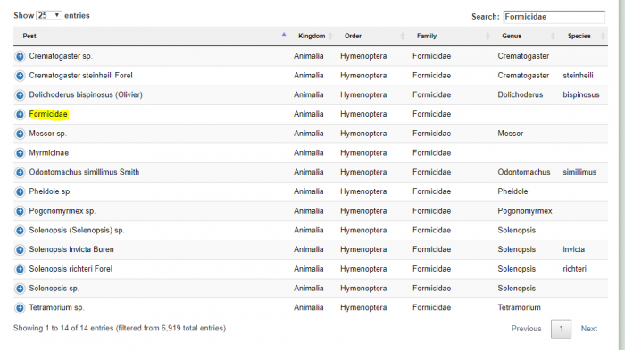625x350 pixels.
Task: Sort table by Pest column
Action: pos(152,36)
